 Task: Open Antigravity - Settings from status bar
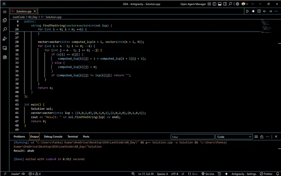pos(244,174)
